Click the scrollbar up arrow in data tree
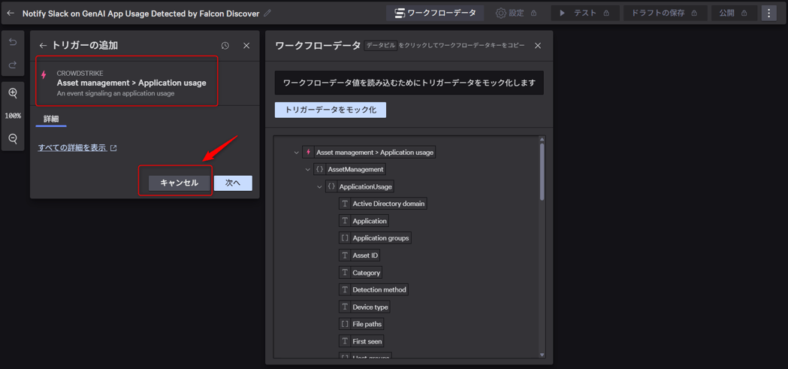 (542, 139)
